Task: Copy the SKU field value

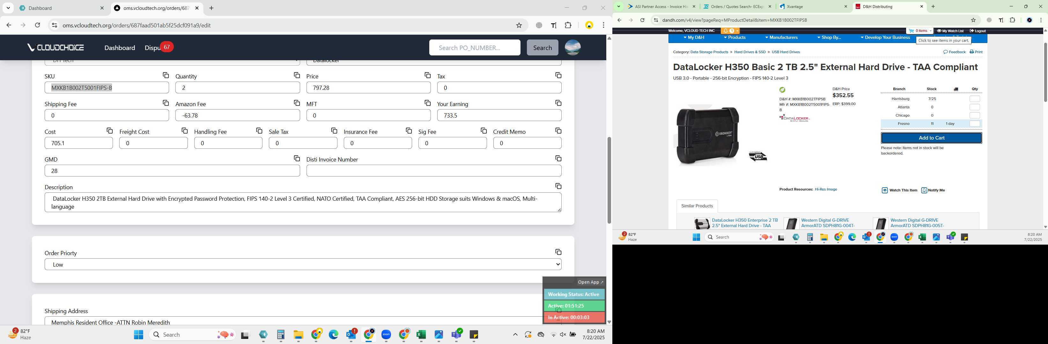Action: (x=166, y=75)
